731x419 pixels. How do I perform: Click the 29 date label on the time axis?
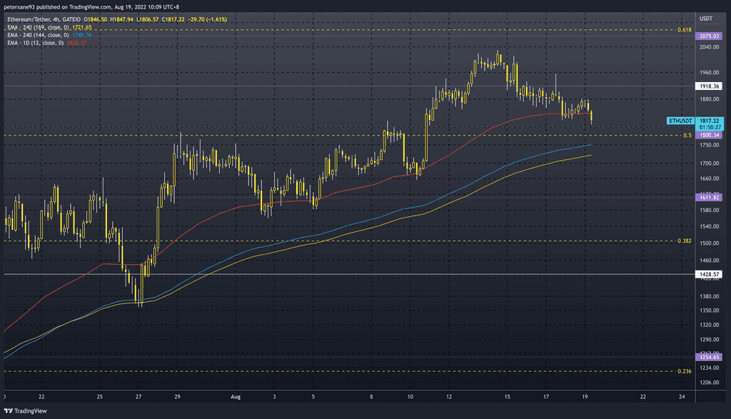(x=177, y=397)
